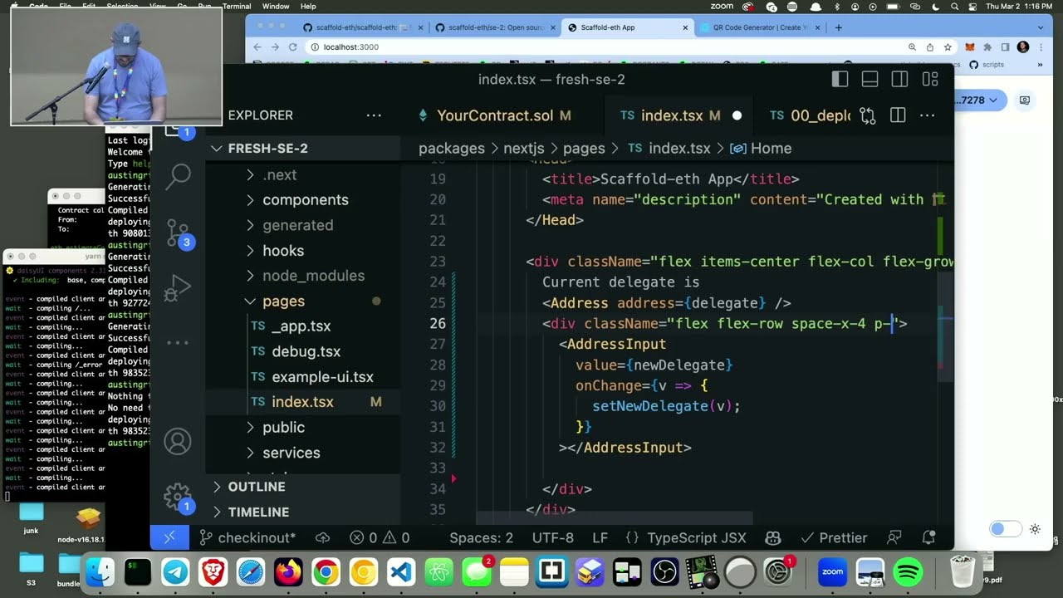Click the checkinout branch in status bar
This screenshot has height=598, width=1063.
(247, 538)
